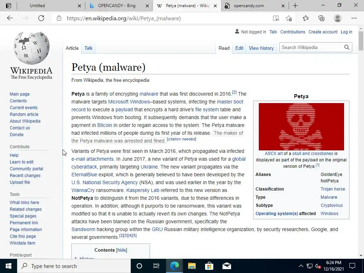
Task: Close the OPENCANDY - Bing tab
Action: [147, 6]
